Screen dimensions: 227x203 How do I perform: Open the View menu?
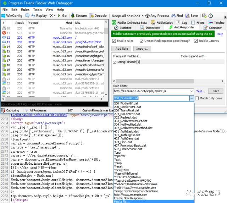[49, 10]
